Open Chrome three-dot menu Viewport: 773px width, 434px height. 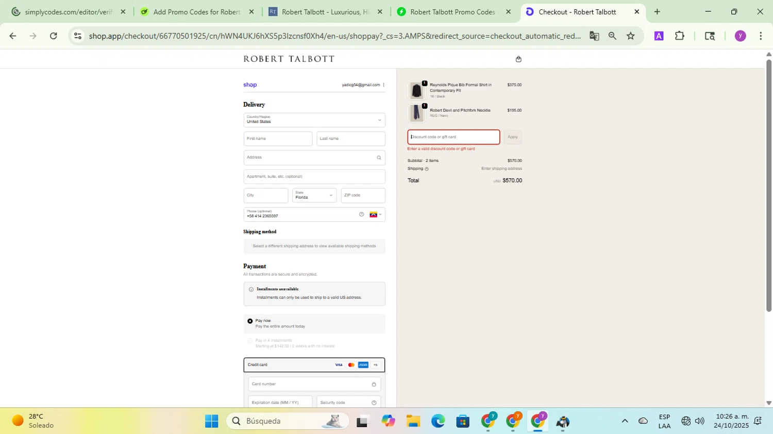[761, 36]
